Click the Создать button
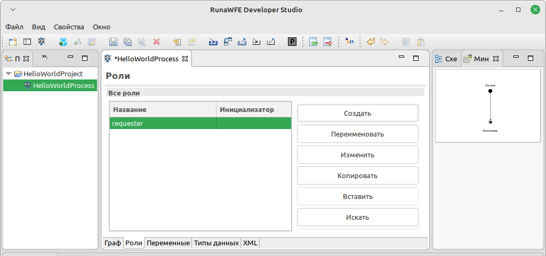 (358, 113)
